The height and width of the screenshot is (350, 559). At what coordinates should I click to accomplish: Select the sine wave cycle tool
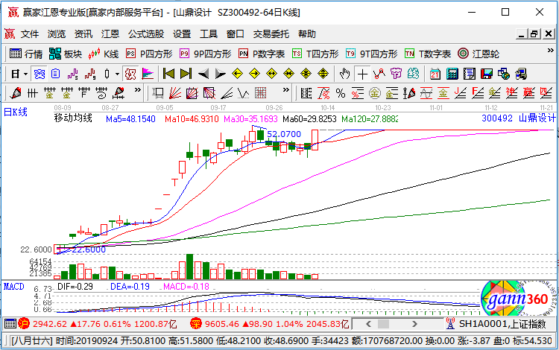(426, 93)
